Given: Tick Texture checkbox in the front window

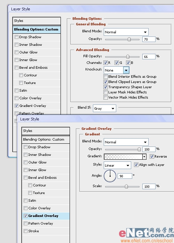Looking at the screenshot, I should (30, 193).
